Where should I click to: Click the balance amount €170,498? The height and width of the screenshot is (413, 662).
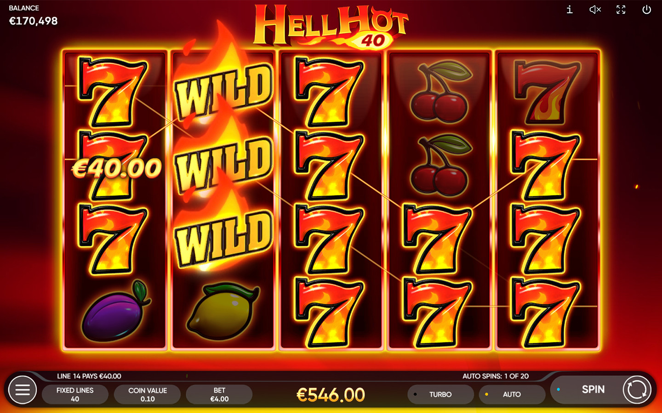pyautogui.click(x=34, y=21)
